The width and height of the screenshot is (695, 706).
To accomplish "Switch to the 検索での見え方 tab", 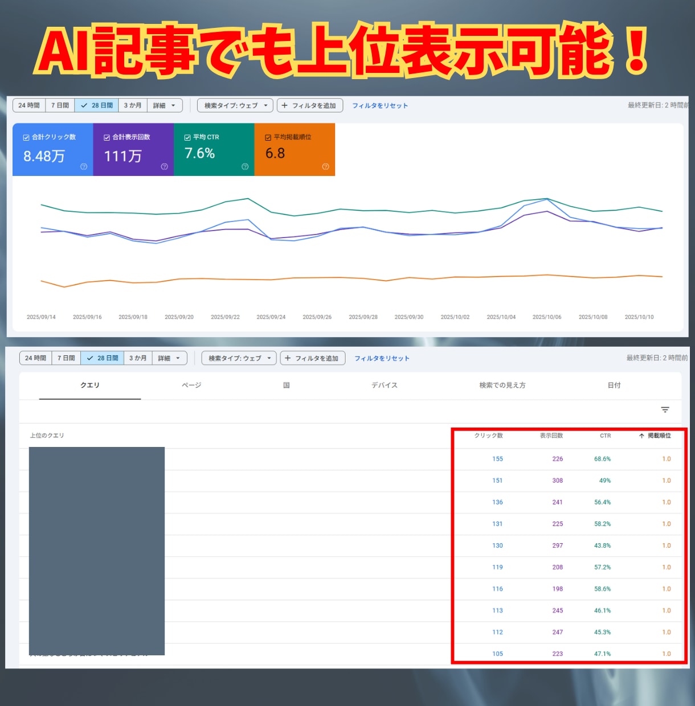I will point(502,385).
